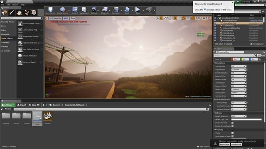Collapse the Atmosphere section
266x149 pixels.
(214, 63)
